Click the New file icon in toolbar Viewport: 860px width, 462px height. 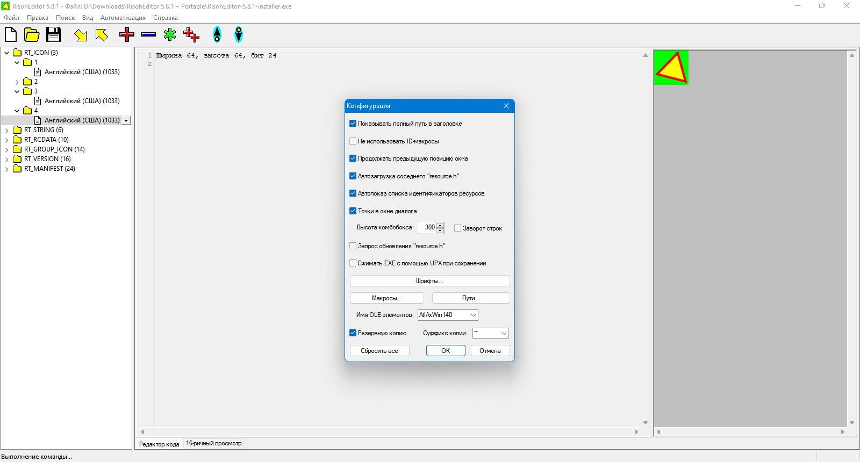tap(11, 35)
